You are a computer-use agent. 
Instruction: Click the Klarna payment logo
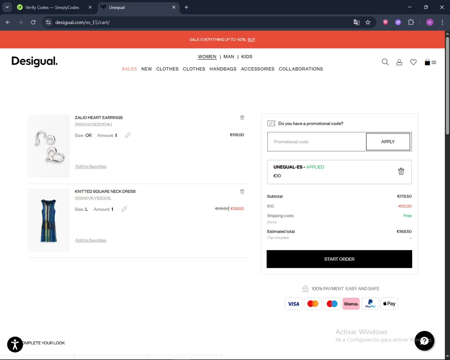tap(351, 304)
